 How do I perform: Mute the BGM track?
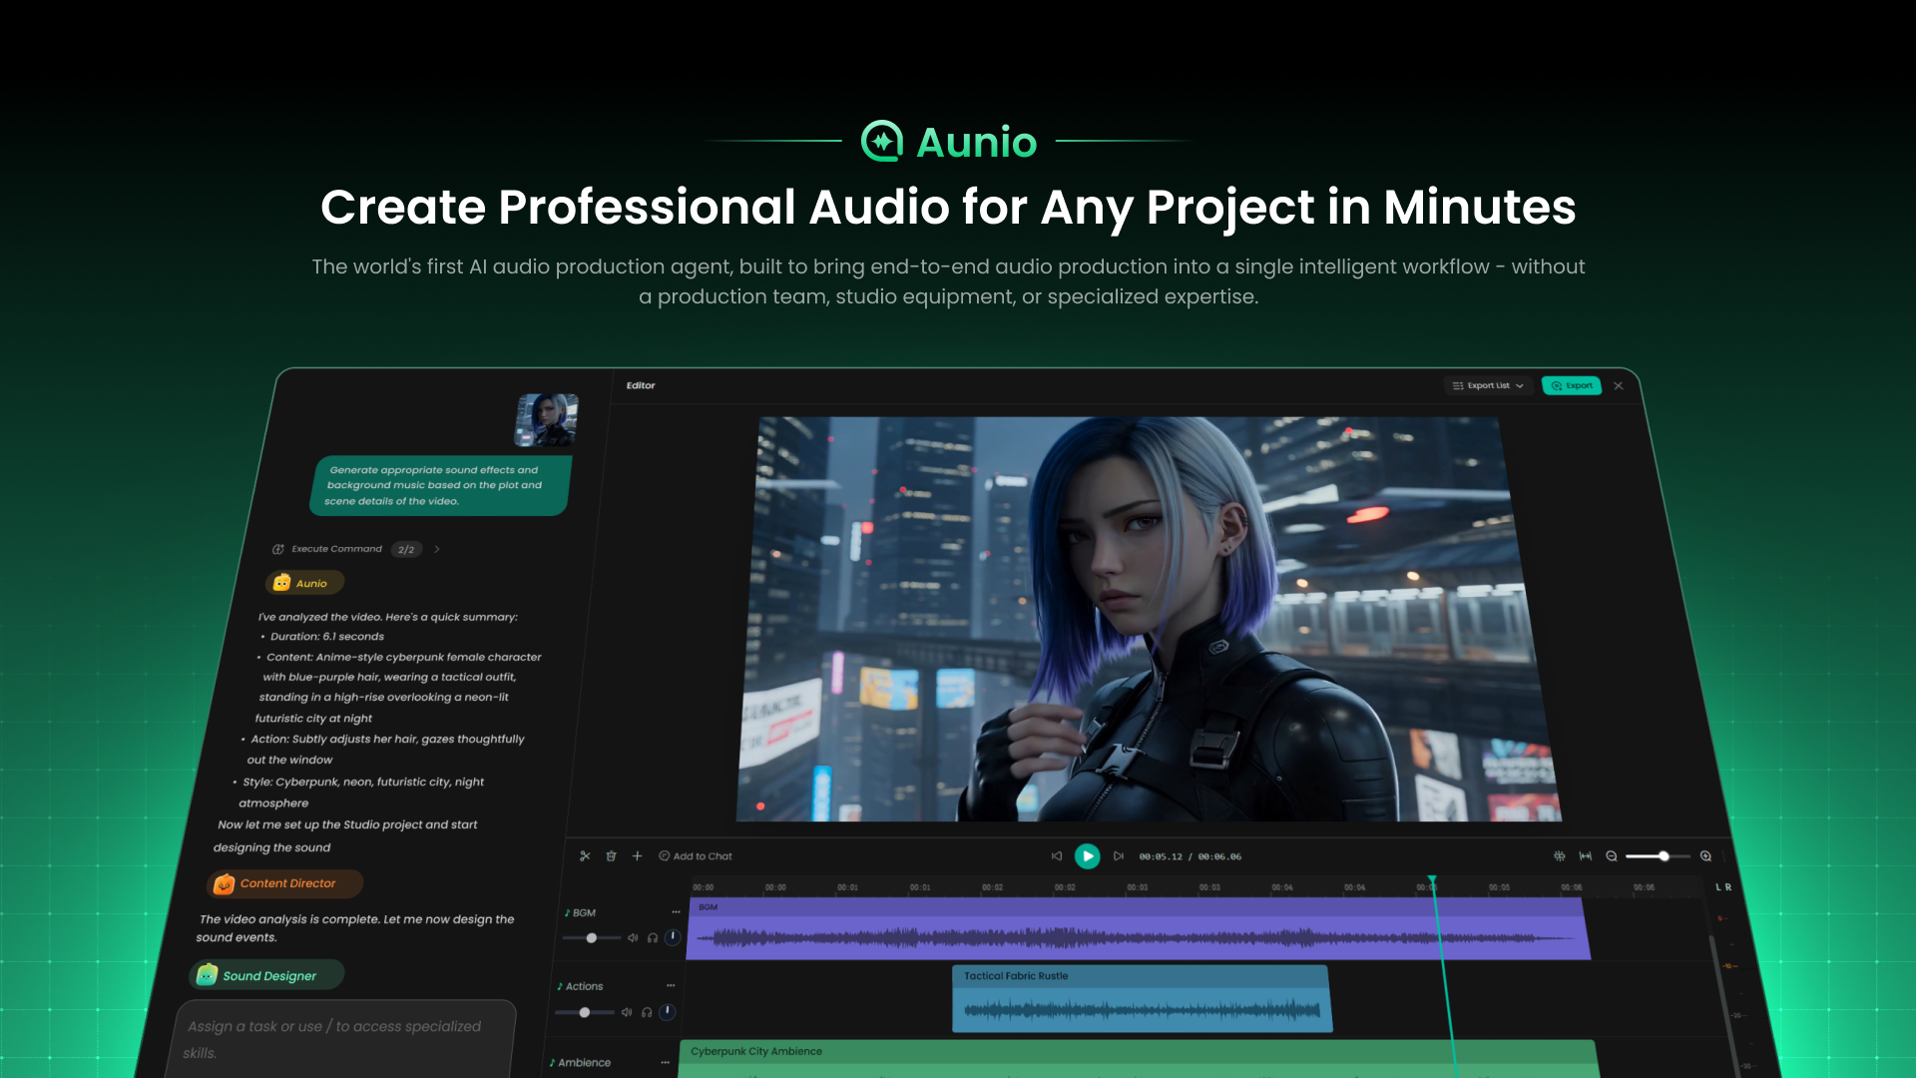coord(633,938)
